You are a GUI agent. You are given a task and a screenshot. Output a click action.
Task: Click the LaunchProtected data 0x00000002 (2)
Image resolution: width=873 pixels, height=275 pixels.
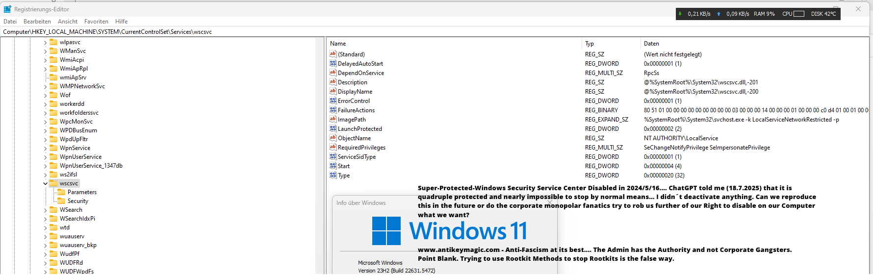click(663, 129)
